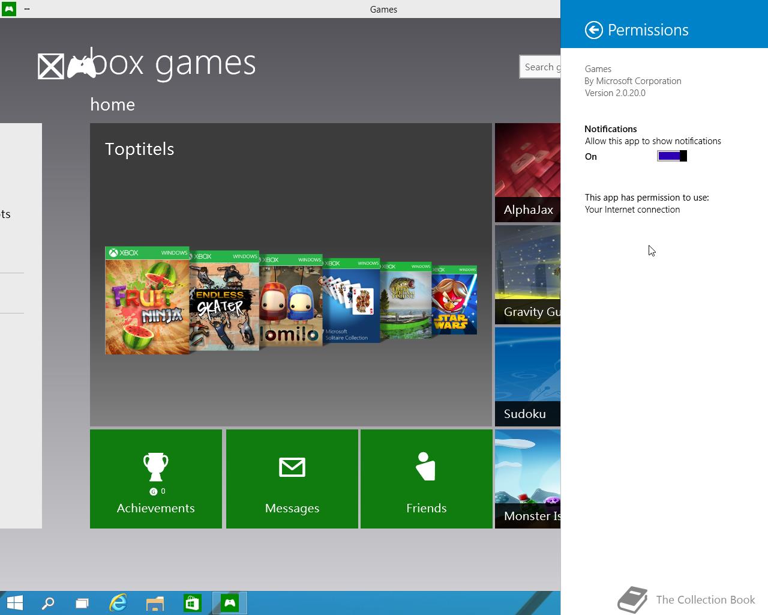768x615 pixels.
Task: Launch Internet Explorer from the taskbar
Action: (x=118, y=603)
